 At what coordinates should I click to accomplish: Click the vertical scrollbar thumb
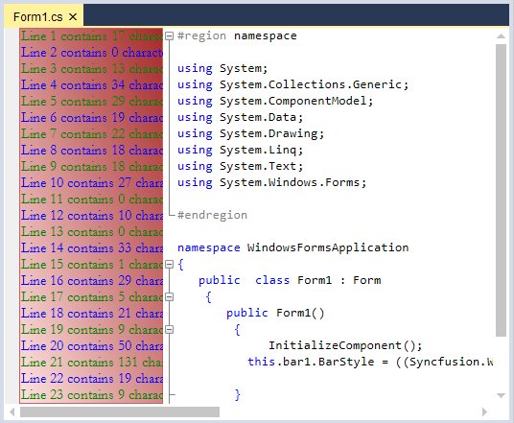[x=501, y=190]
